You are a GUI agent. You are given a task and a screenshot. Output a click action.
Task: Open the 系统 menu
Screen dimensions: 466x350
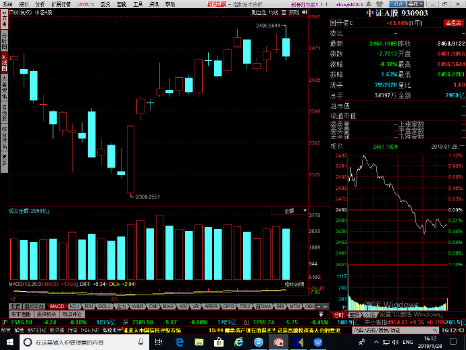click(x=7, y=4)
